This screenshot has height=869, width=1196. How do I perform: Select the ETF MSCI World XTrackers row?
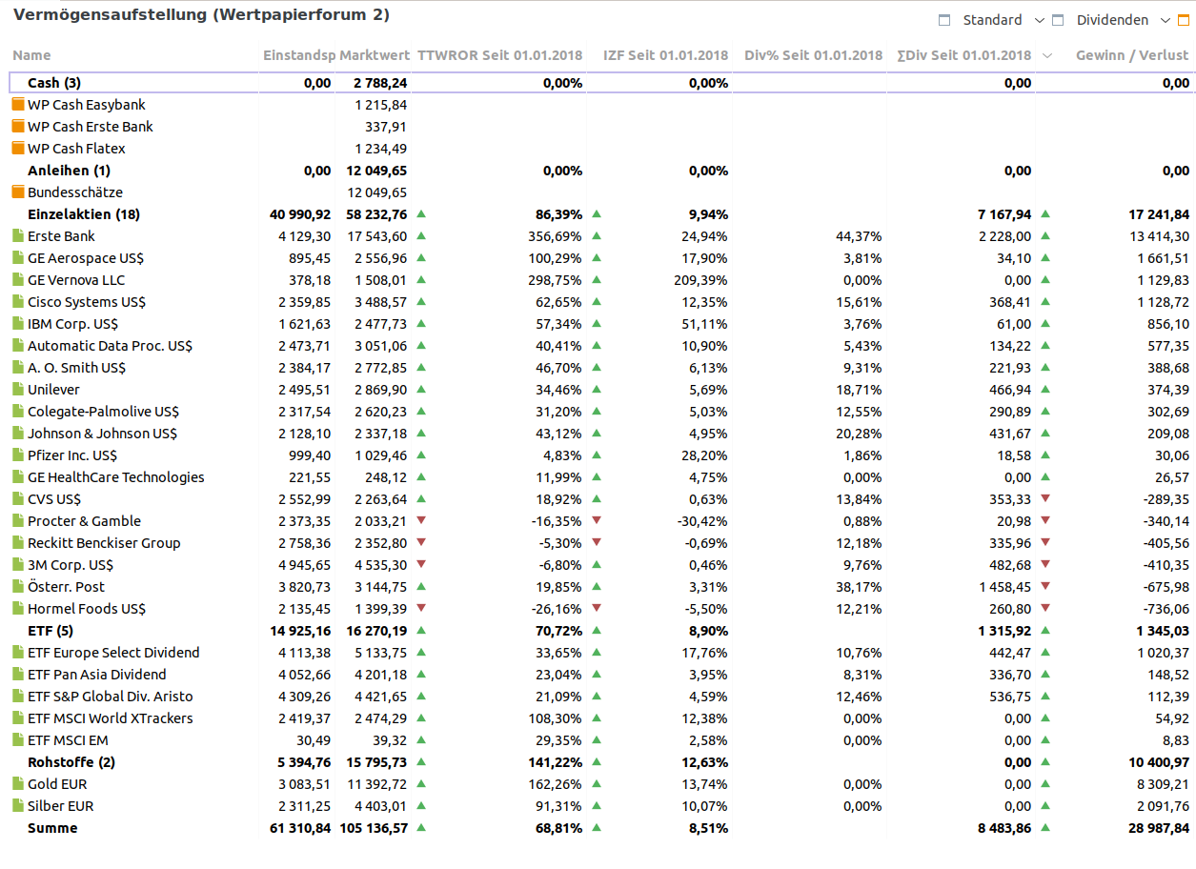pos(601,718)
